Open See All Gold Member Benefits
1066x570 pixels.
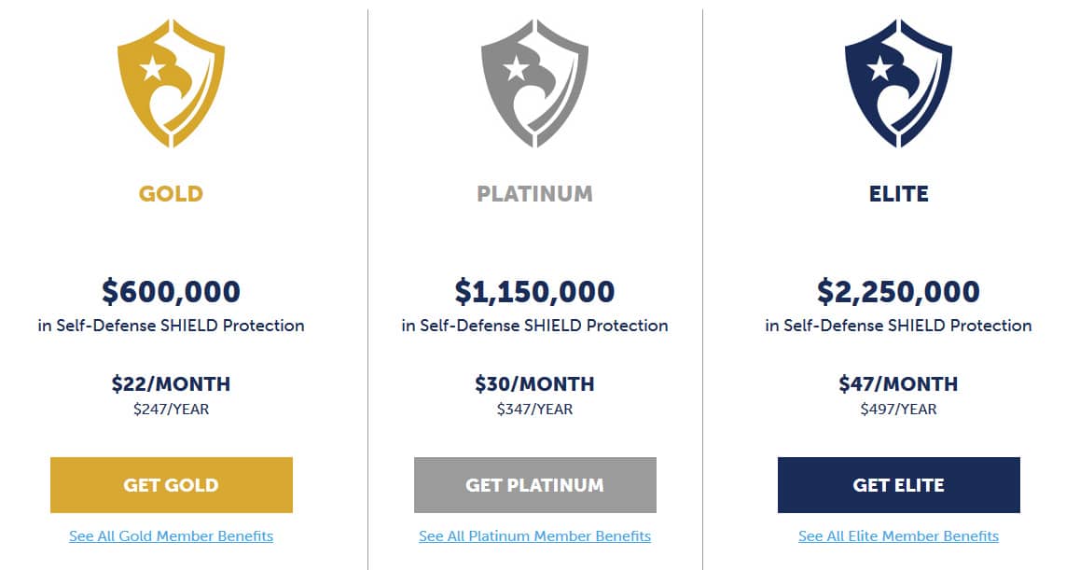click(171, 536)
